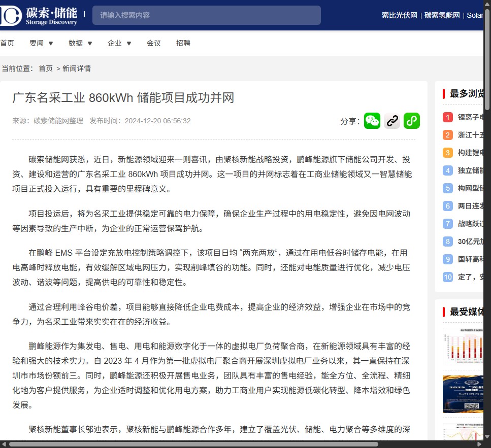Click the 分享 label
Screen dimensions: 491x448
tap(350, 121)
